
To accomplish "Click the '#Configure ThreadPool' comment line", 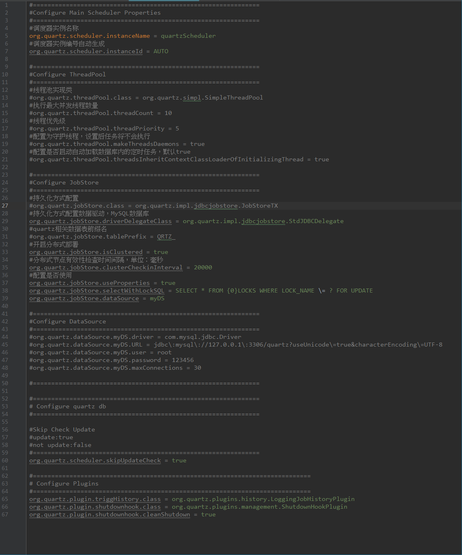I will pyautogui.click(x=67, y=74).
